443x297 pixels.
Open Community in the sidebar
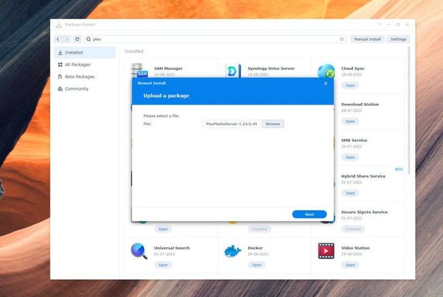coord(85,89)
